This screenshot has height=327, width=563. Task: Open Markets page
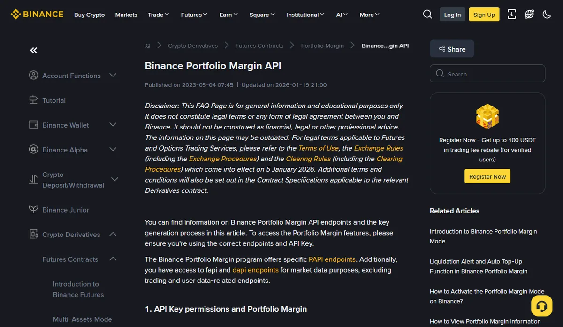click(126, 15)
